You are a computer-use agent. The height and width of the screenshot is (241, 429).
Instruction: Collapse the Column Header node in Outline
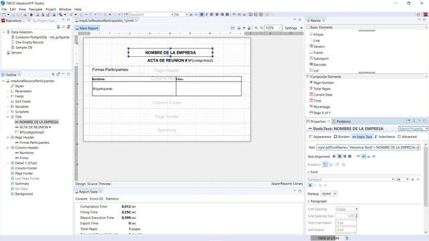click(8, 147)
